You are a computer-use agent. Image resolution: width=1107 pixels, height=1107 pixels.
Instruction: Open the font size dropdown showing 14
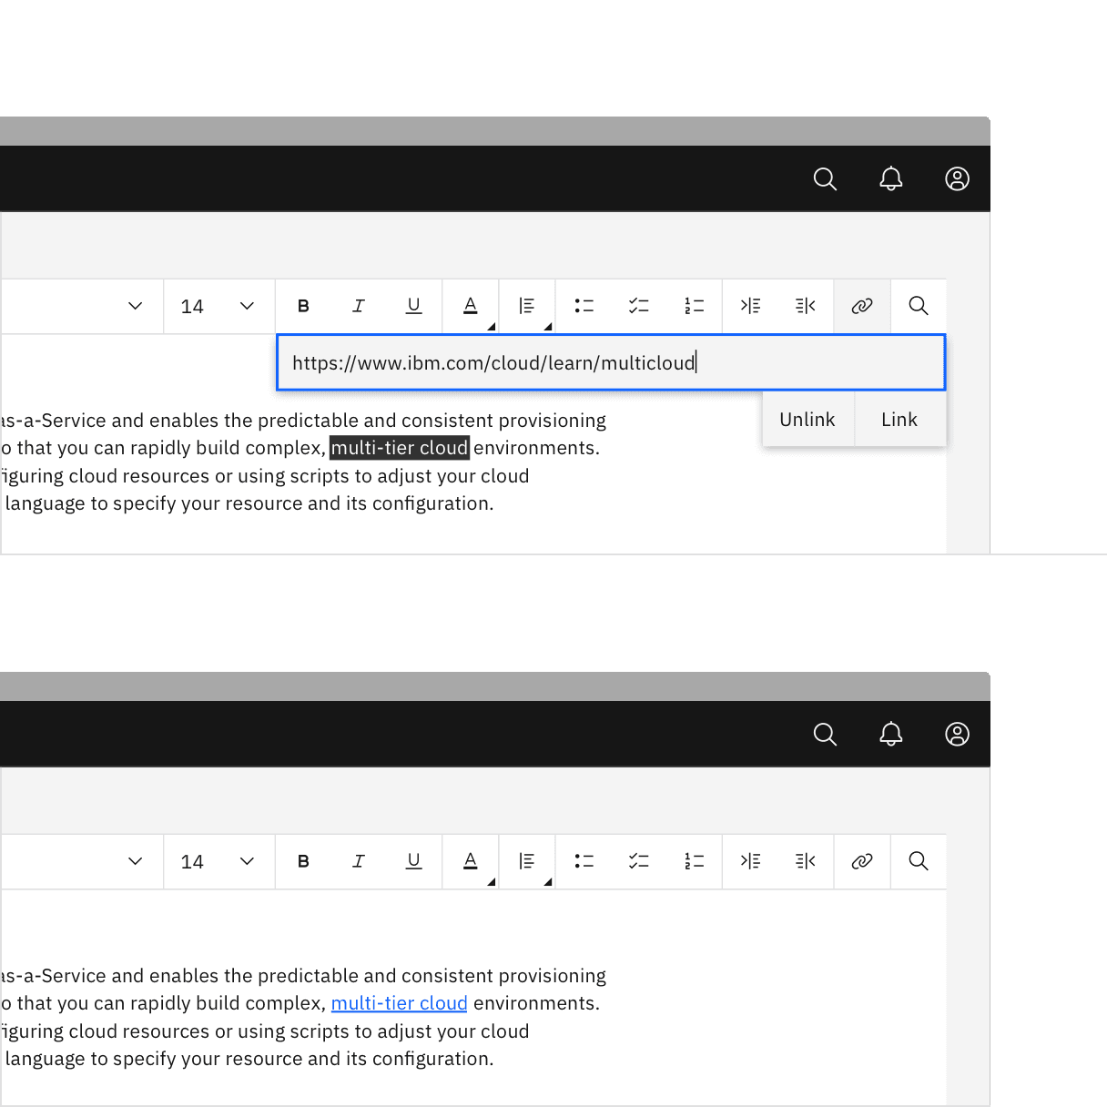point(218,306)
